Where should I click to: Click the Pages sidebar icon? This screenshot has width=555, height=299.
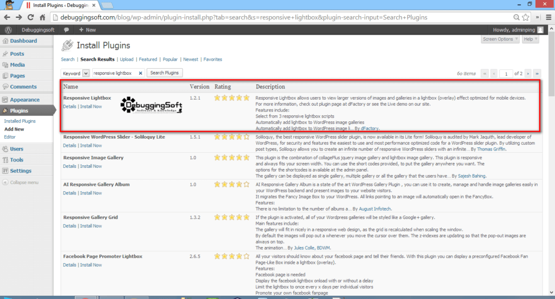coord(5,76)
